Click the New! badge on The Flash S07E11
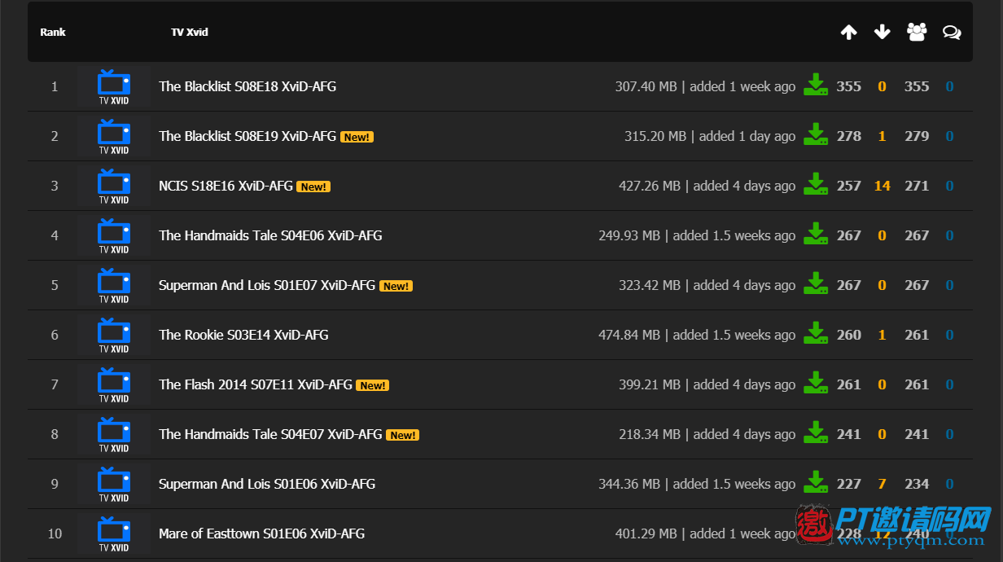Image resolution: width=1003 pixels, height=562 pixels. (373, 385)
